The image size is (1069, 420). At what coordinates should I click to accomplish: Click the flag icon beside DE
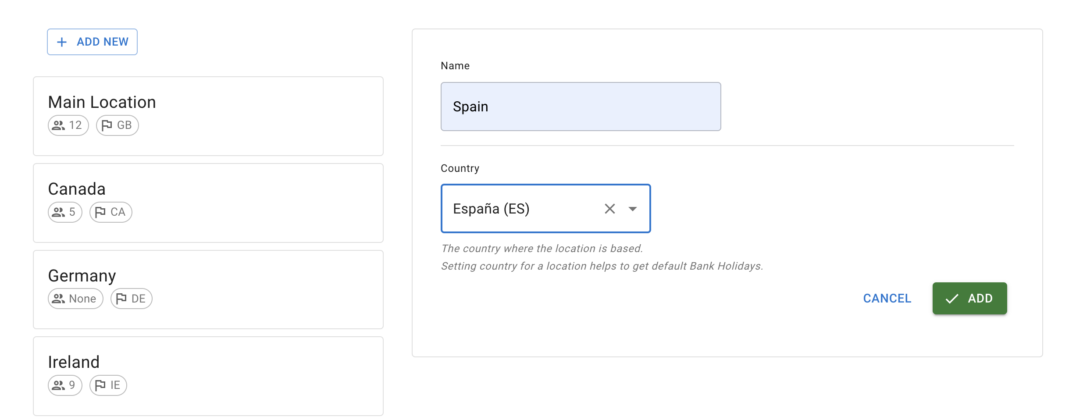pos(121,299)
